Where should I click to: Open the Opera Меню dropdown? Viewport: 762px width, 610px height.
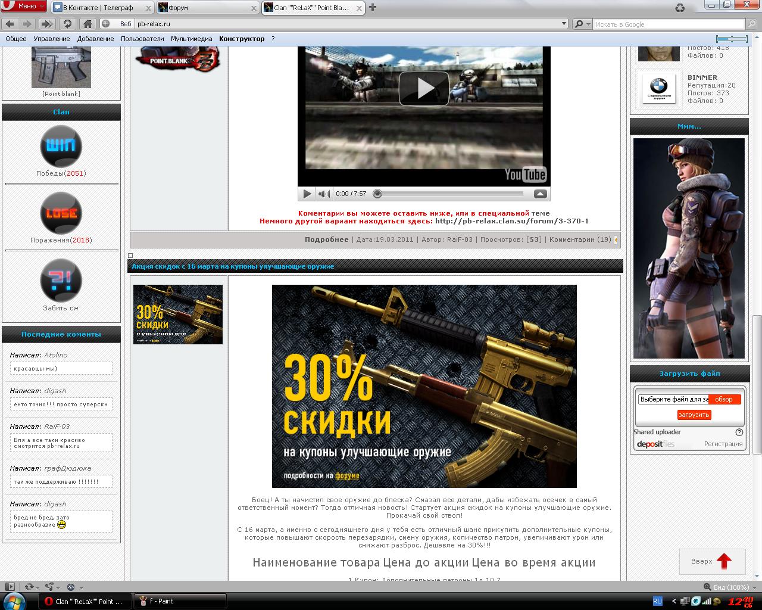tap(24, 6)
